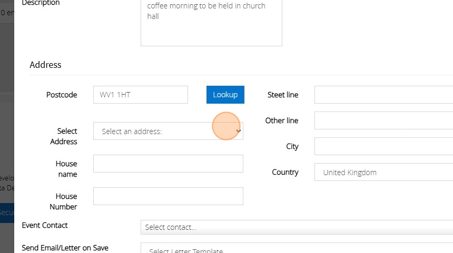Click the Address section heading

[x=45, y=65]
